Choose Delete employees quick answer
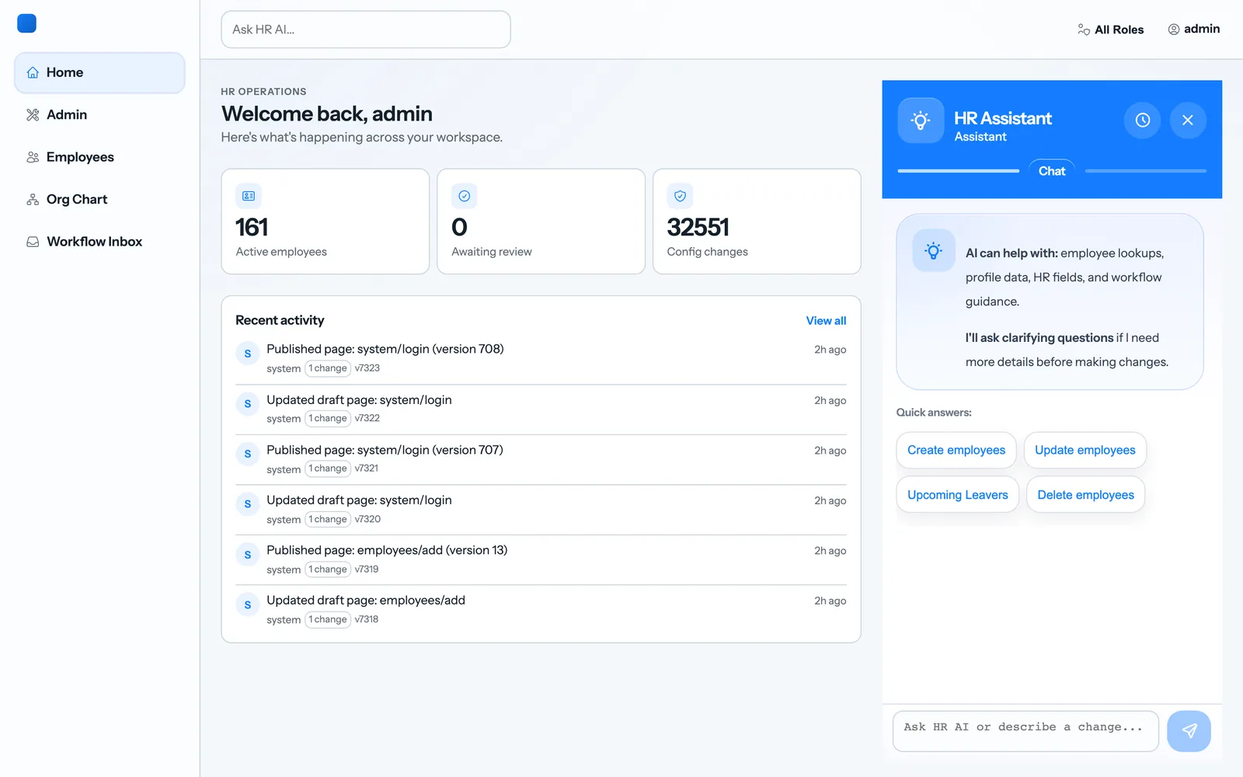1243x777 pixels. (1086, 495)
